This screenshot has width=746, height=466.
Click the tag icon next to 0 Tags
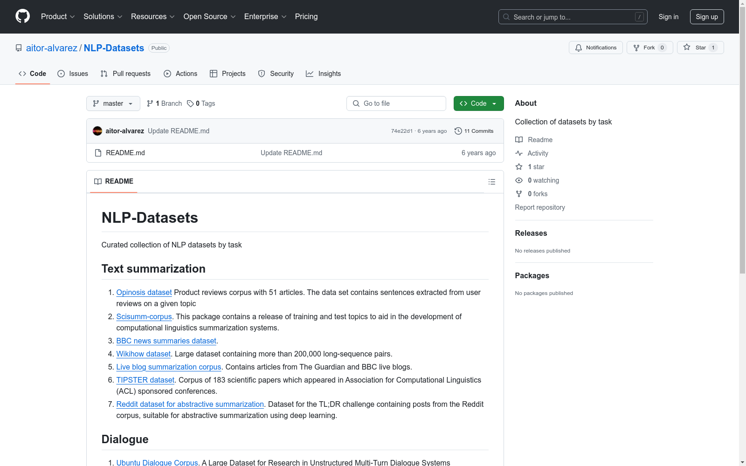pos(190,103)
